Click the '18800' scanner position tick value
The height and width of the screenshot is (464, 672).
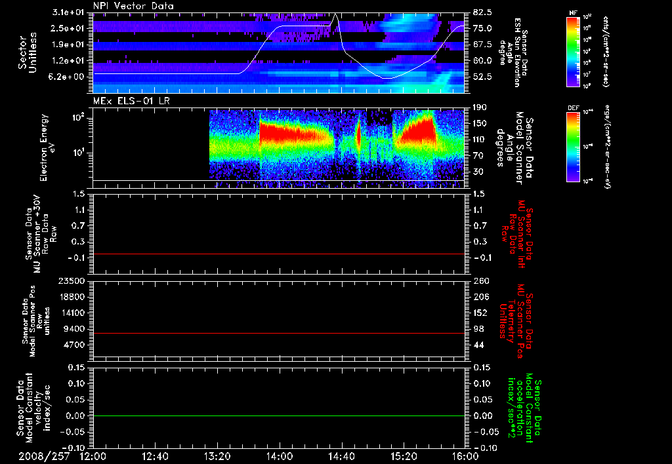[72, 297]
